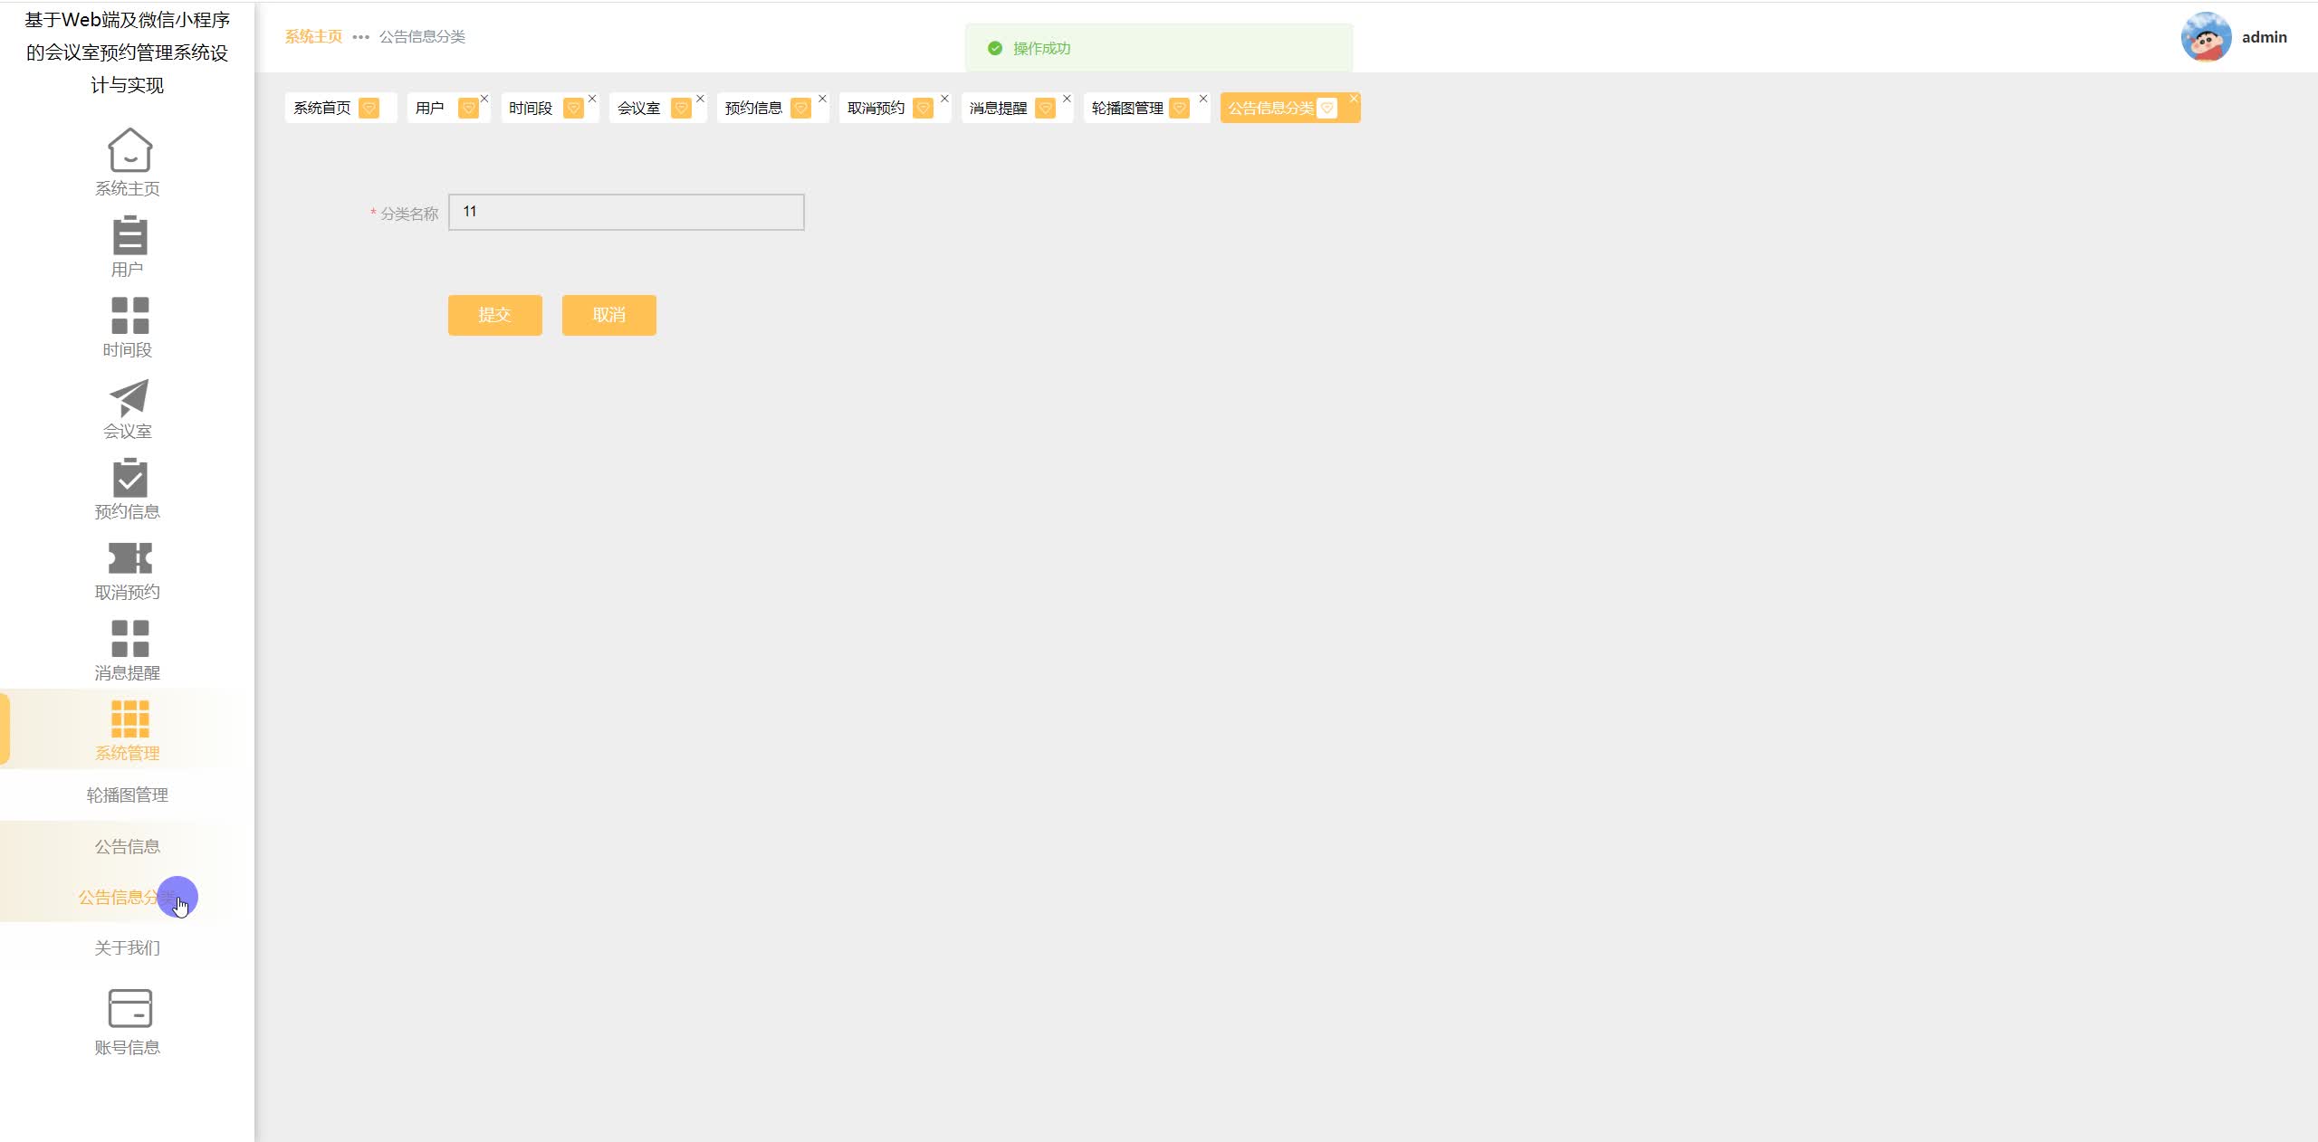Click the 用户 clipboard icon in sidebar

pyautogui.click(x=129, y=235)
